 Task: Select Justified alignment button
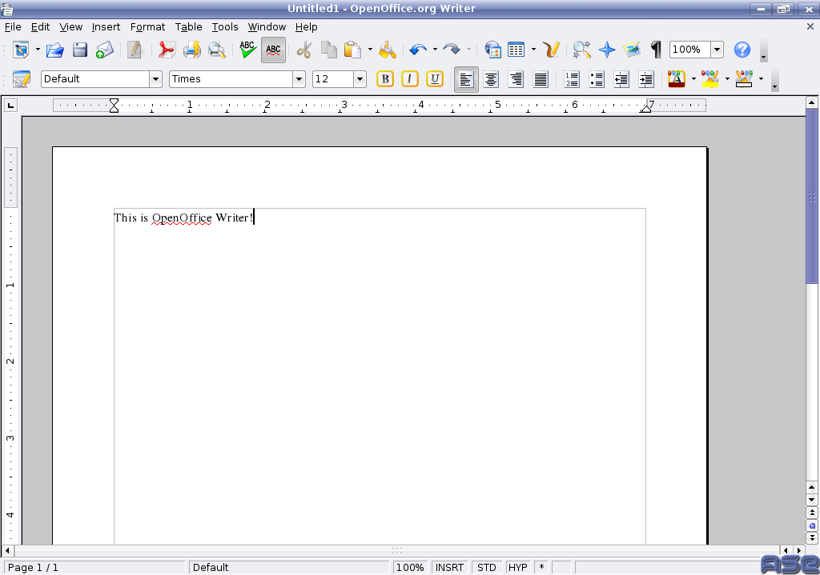pyautogui.click(x=541, y=79)
